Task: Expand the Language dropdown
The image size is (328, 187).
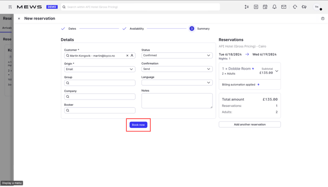Action: 177,83
